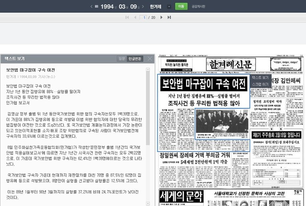Screen dimensions: 306x206
Task: Jump to the first page icon
Action: click(x=127, y=17)
